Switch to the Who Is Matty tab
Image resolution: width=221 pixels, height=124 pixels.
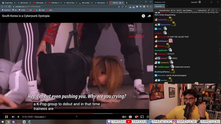86,3
